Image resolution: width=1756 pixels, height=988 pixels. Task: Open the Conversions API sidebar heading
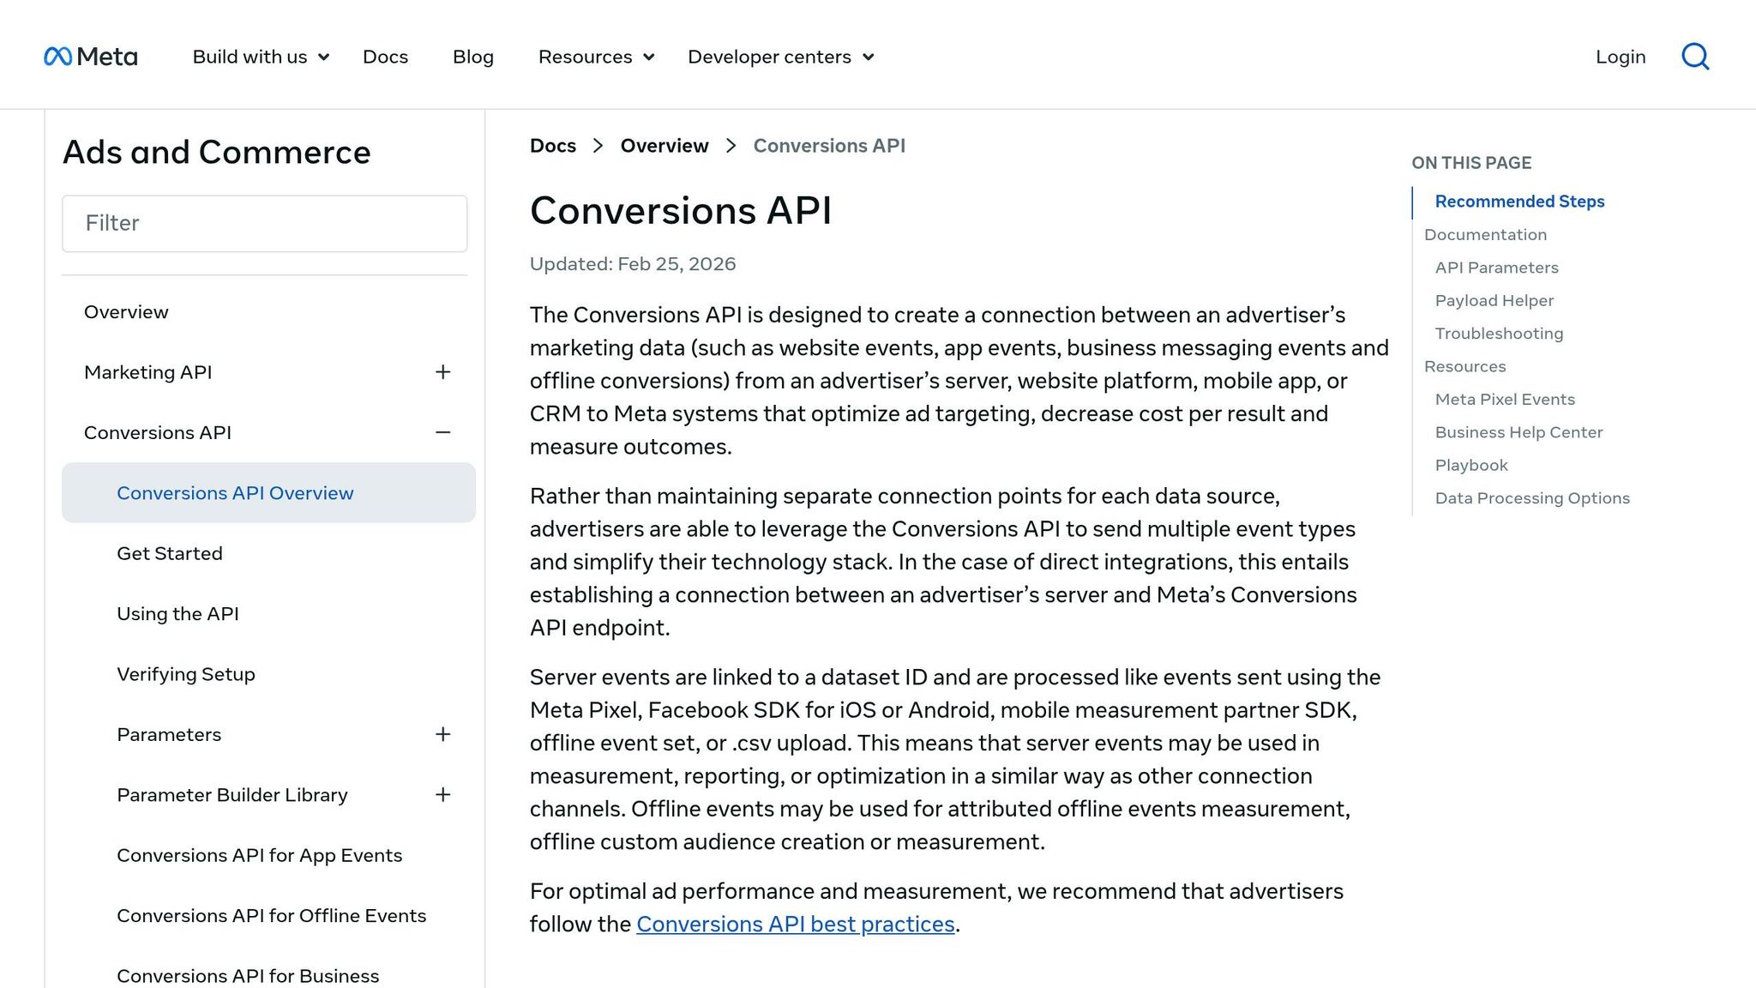[158, 432]
